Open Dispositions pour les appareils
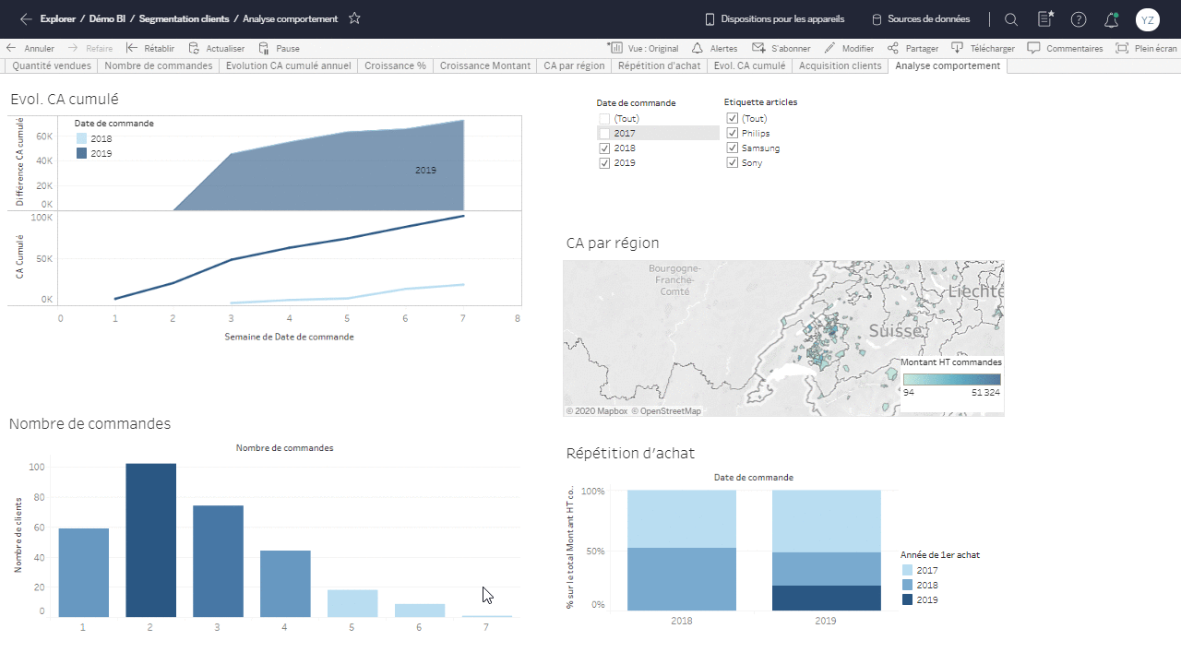Screen dimensions: 1181x664 coord(774,19)
